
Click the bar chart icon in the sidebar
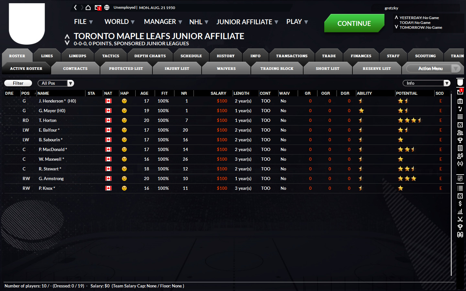tap(460, 211)
